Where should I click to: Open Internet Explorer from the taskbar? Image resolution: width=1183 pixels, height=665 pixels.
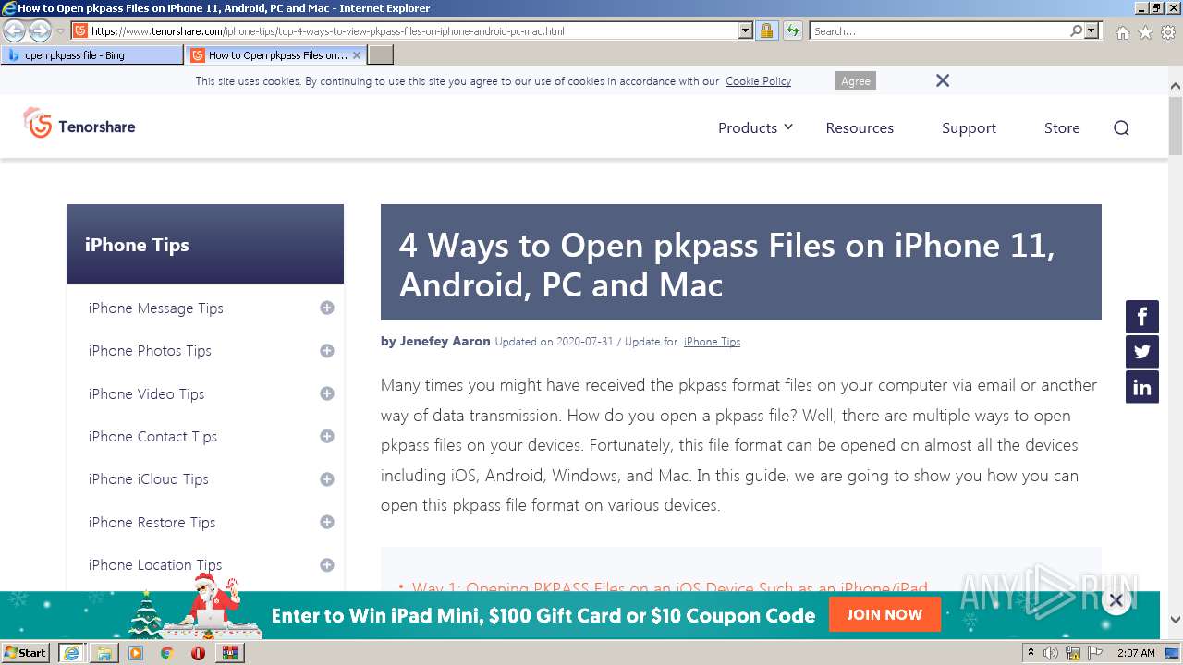click(71, 653)
